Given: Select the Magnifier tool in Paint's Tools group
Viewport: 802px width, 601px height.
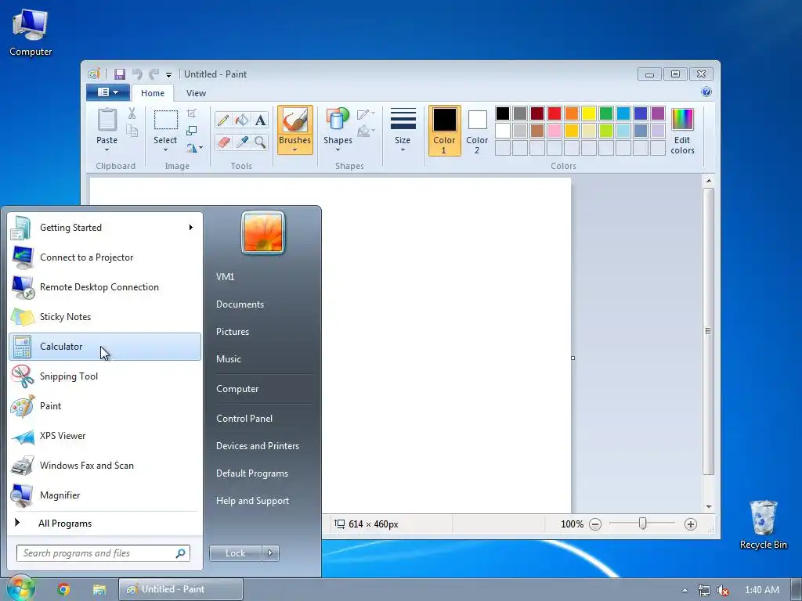Looking at the screenshot, I should 260,142.
